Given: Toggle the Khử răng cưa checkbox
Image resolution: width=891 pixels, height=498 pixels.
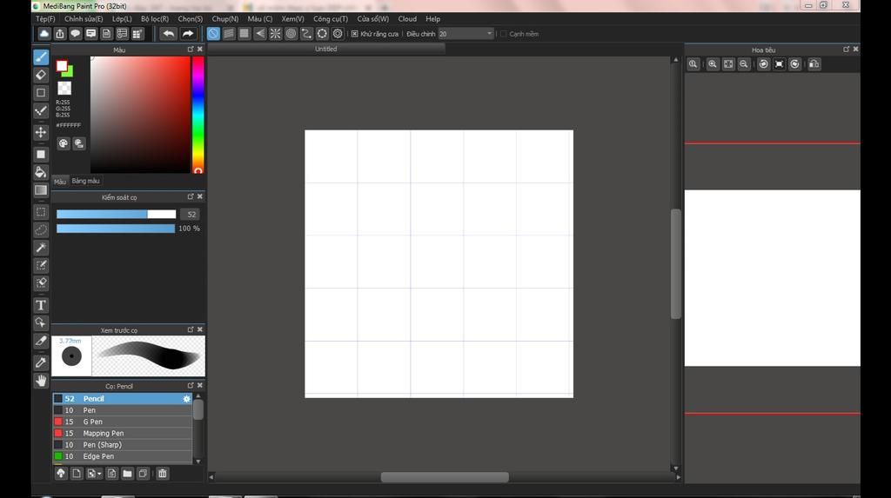Looking at the screenshot, I should 355,34.
